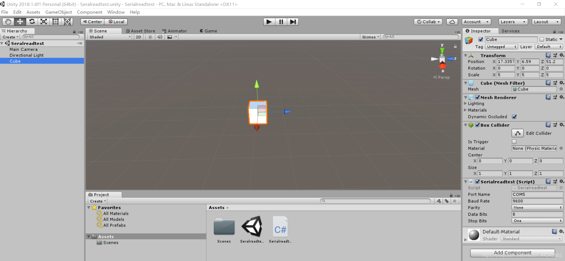Select Main Camera in Hierarchy

(24, 49)
